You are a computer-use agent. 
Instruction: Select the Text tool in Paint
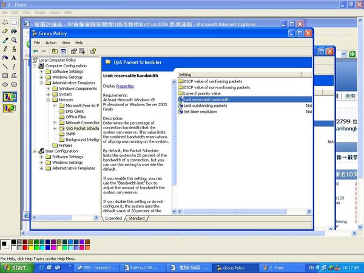(x=14, y=58)
